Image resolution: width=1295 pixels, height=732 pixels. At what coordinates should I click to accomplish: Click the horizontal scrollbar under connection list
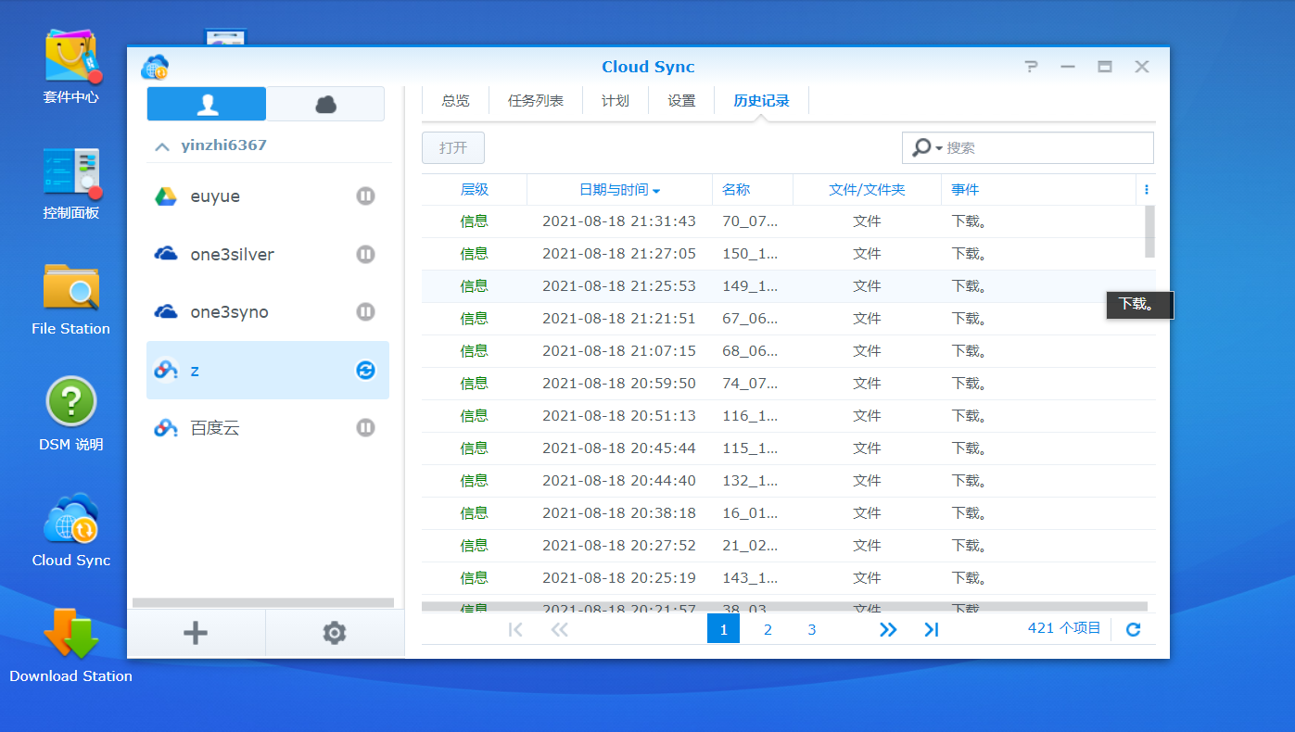click(263, 603)
